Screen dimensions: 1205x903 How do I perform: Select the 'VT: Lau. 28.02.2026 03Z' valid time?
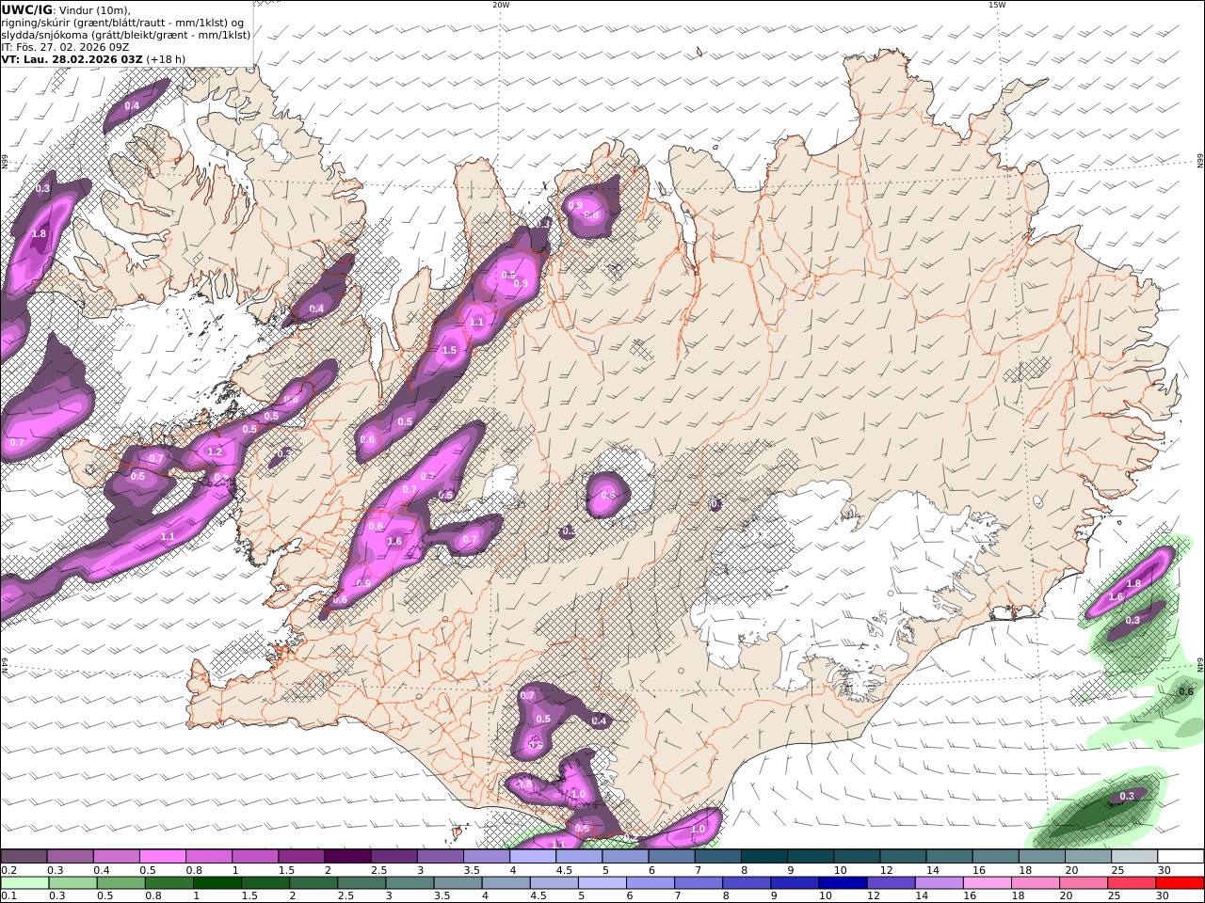pyautogui.click(x=72, y=58)
